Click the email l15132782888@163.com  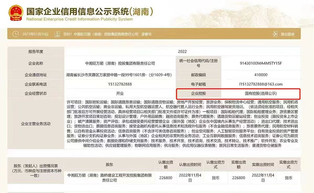261,84
